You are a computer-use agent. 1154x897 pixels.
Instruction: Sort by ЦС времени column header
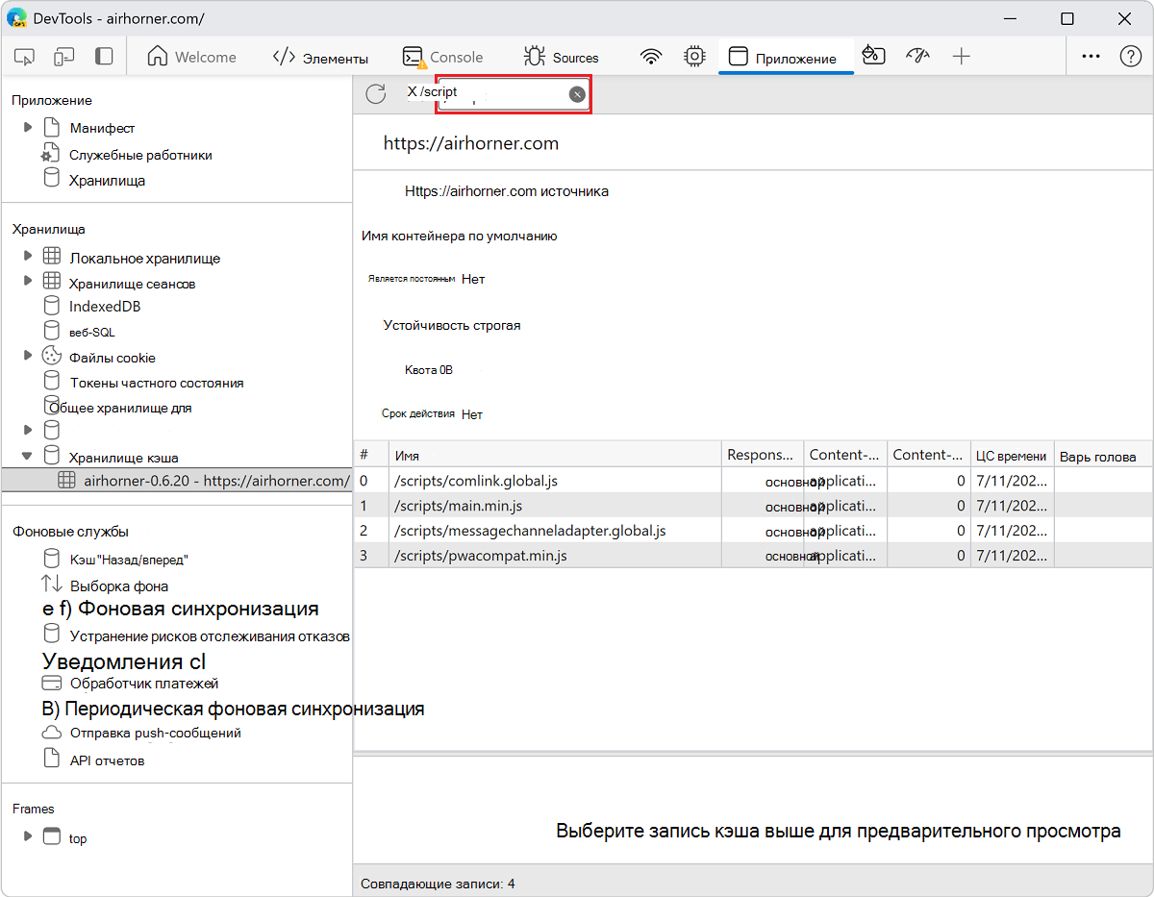(x=1012, y=456)
